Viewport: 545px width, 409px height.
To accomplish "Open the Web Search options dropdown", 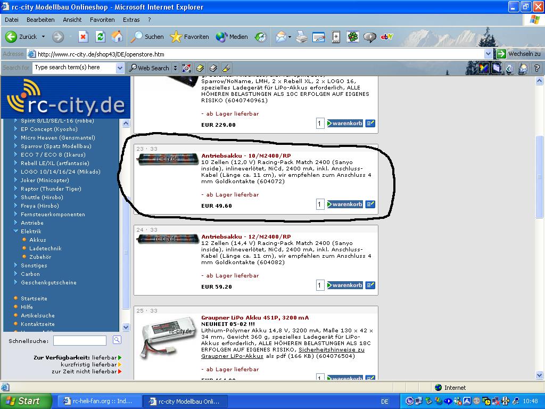I will [175, 68].
